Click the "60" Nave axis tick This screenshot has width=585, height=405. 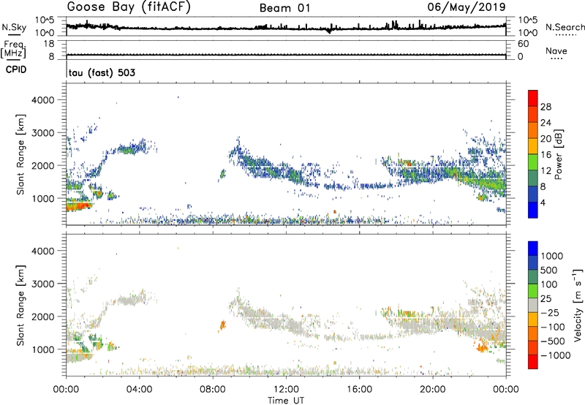point(523,44)
